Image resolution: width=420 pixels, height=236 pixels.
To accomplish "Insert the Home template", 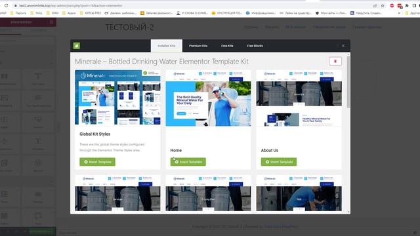I will tap(188, 162).
